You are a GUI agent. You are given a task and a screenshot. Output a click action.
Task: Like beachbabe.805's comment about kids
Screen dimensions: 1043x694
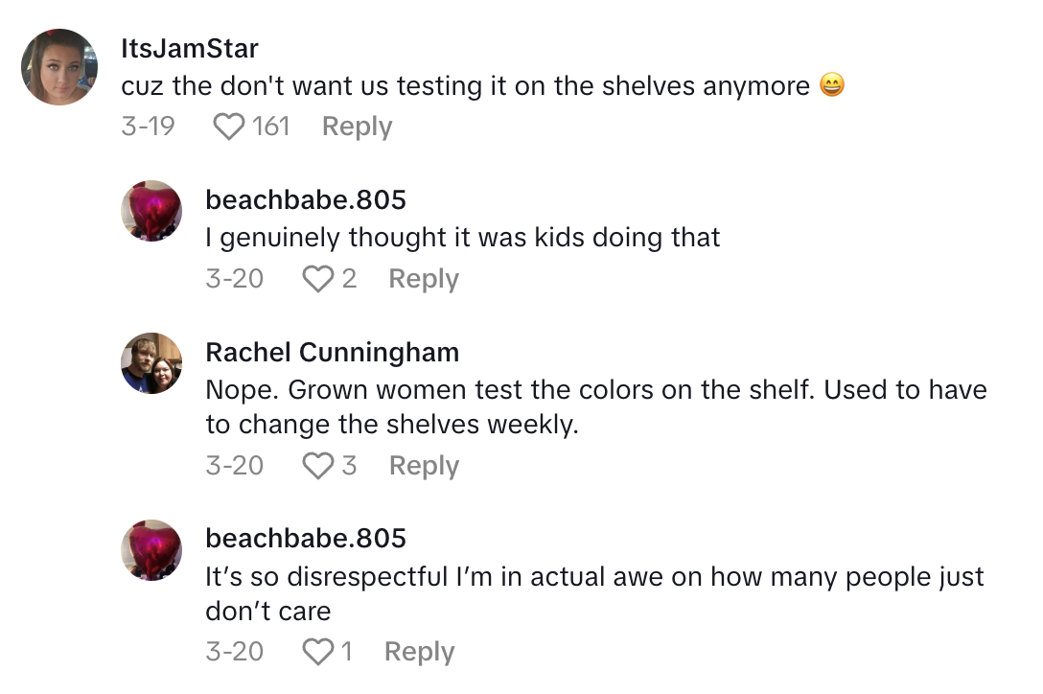tap(316, 279)
